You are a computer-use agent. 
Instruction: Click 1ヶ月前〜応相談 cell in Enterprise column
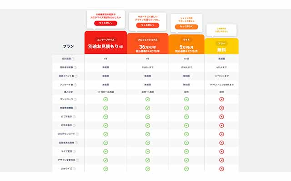pyautogui.click(x=105, y=92)
